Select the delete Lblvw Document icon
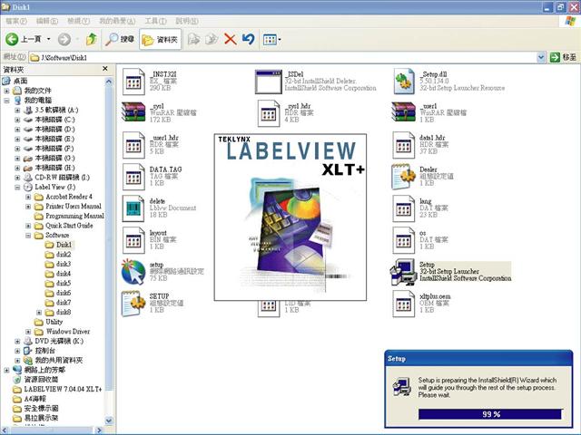 tap(133, 208)
